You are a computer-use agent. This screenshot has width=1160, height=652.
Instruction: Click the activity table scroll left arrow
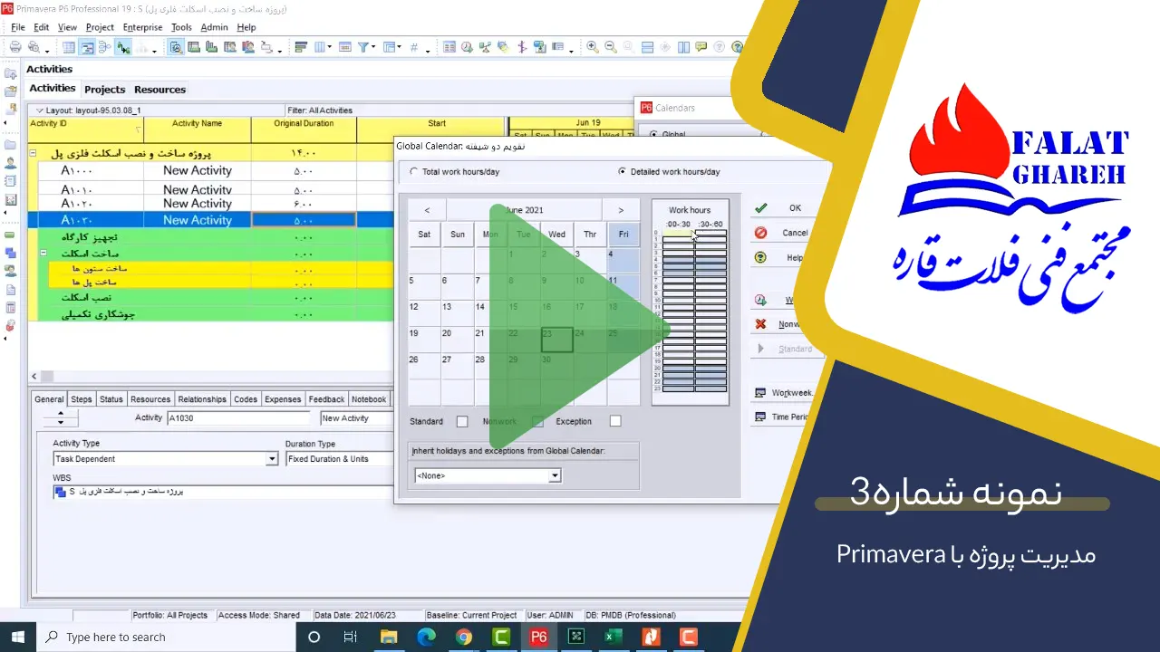[x=35, y=376]
